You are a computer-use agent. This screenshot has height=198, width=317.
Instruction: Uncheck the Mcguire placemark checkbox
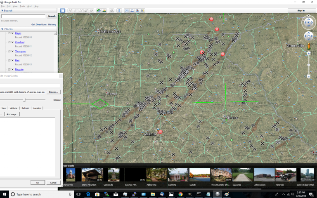click(x=9, y=69)
